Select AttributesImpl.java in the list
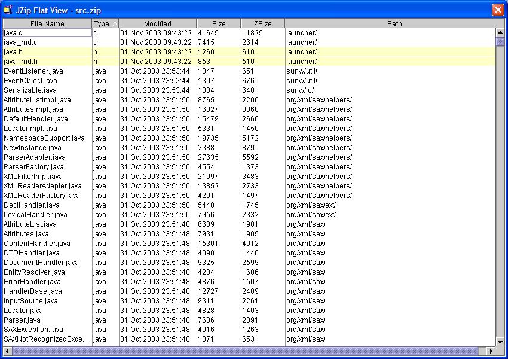508x359 pixels. click(33, 109)
